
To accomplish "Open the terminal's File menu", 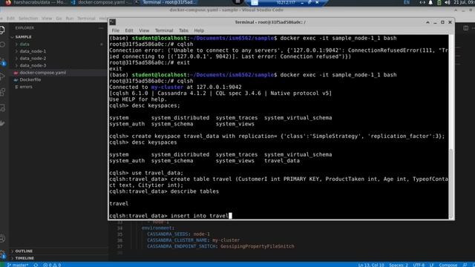I will point(116,30).
